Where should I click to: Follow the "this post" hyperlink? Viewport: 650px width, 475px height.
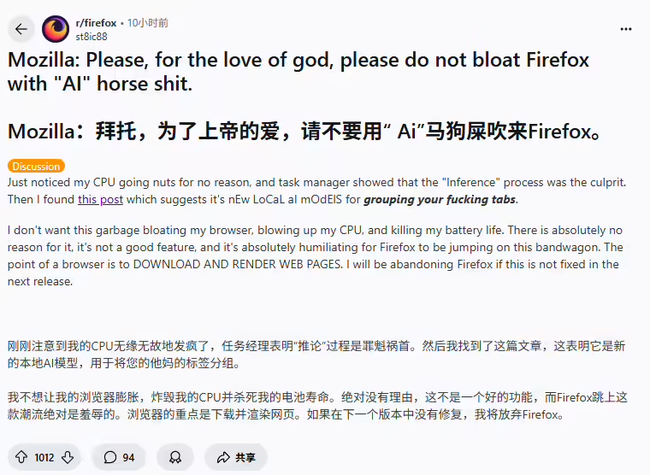(100, 200)
